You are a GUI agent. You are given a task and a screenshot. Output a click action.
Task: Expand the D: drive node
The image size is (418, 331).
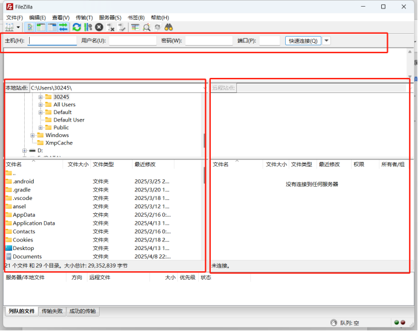(x=25, y=151)
